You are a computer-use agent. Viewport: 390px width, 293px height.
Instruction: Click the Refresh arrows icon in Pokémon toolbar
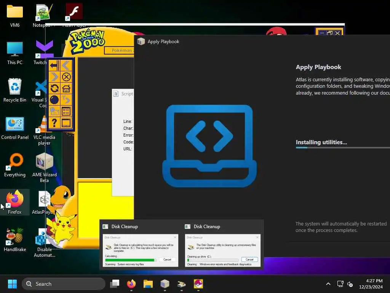(54, 89)
